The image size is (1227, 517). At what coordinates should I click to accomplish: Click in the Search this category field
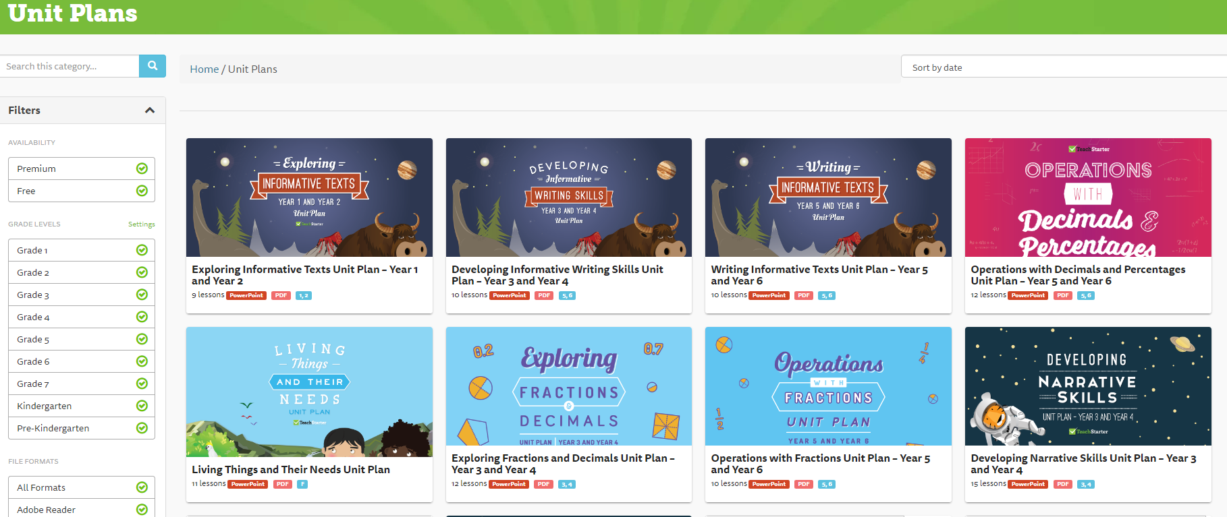pos(70,66)
